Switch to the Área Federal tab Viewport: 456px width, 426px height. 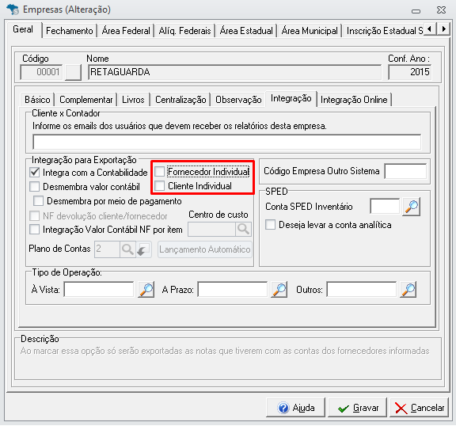click(x=126, y=31)
